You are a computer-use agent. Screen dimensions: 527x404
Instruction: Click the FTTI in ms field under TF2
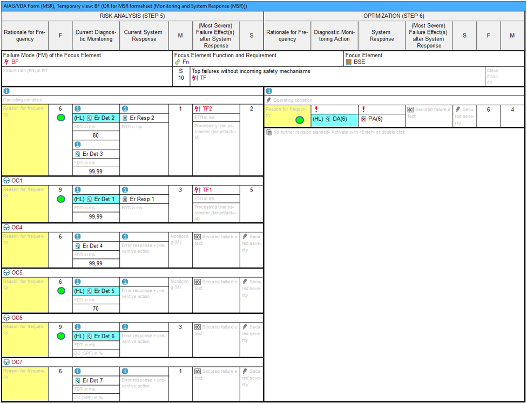[216, 118]
